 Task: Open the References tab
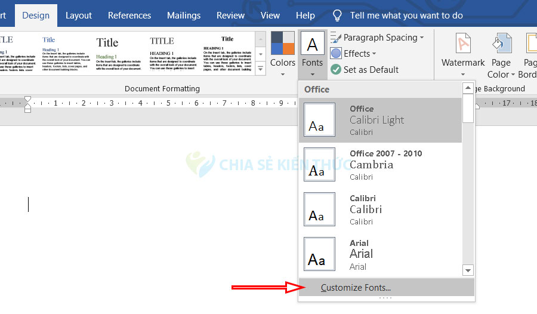tap(129, 16)
